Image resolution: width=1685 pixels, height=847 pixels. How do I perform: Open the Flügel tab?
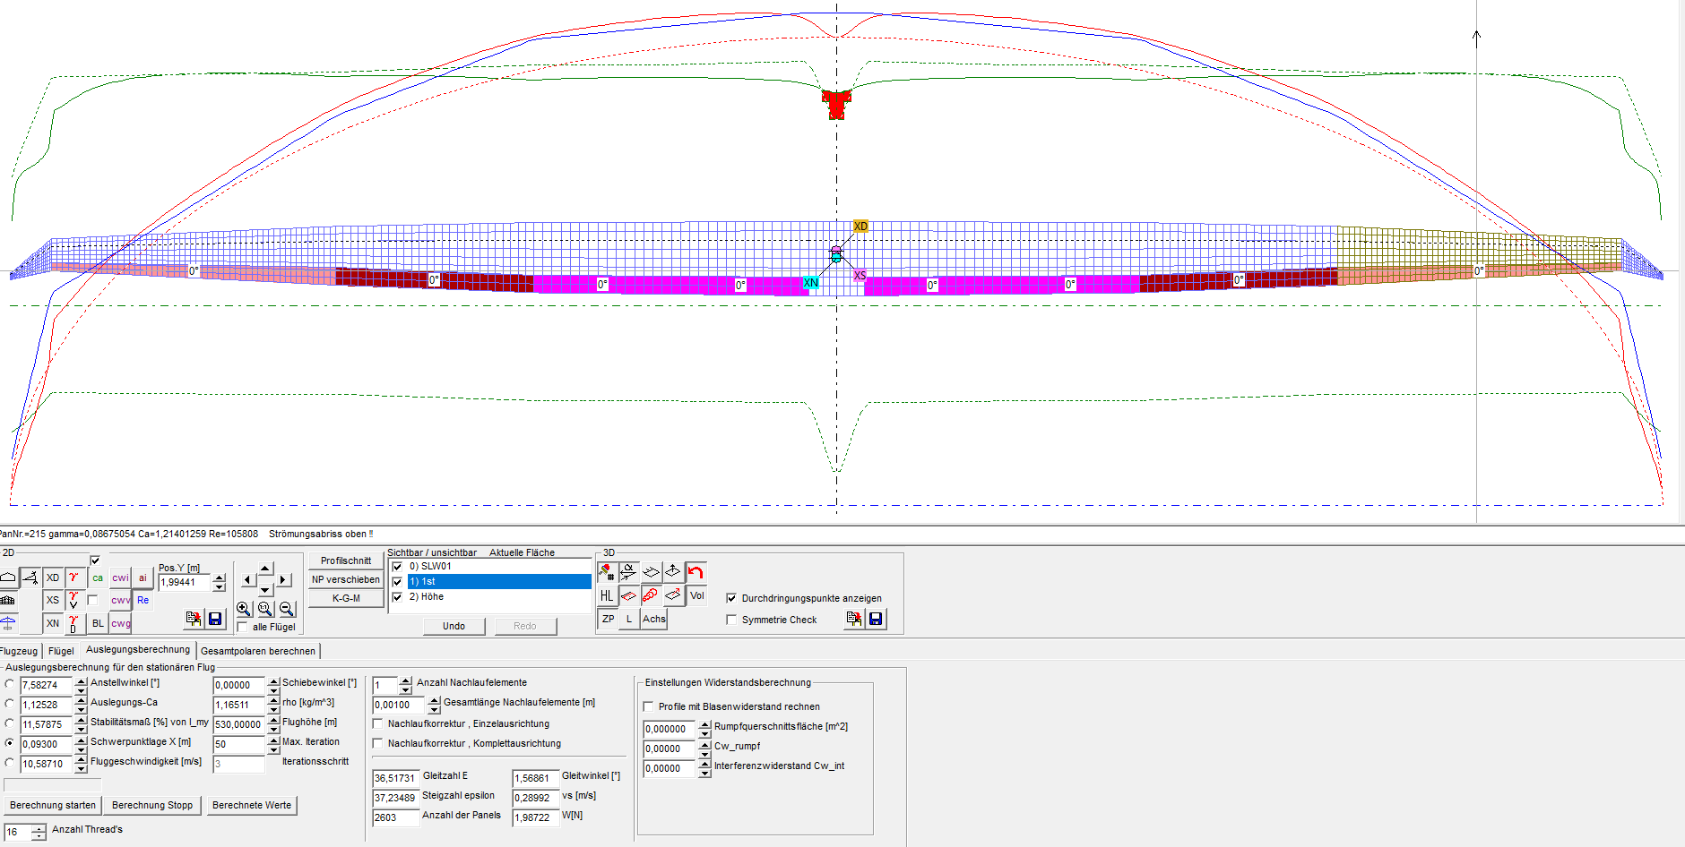61,651
